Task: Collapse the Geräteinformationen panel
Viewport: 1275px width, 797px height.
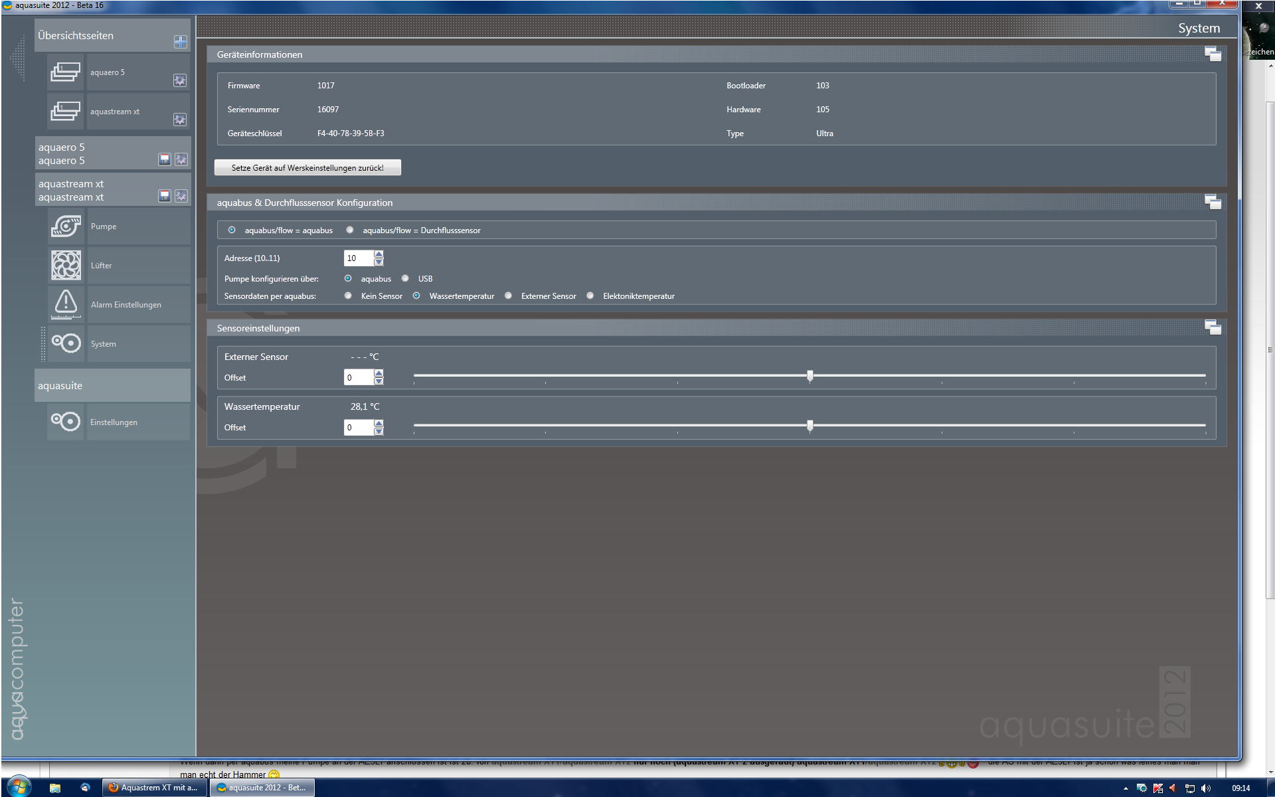Action: (x=1213, y=54)
